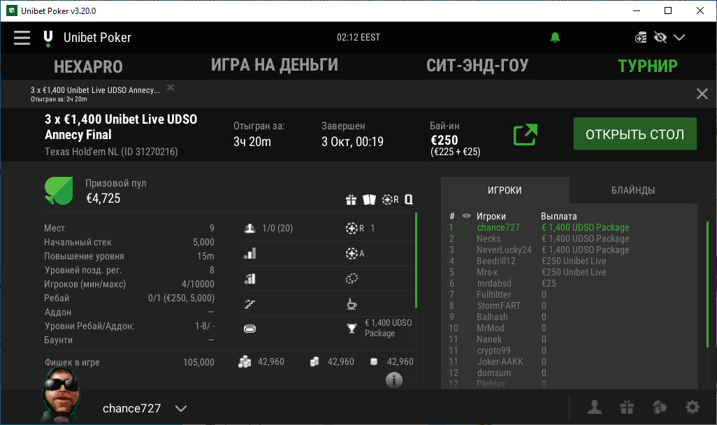Click the poker table oval icon

click(249, 329)
